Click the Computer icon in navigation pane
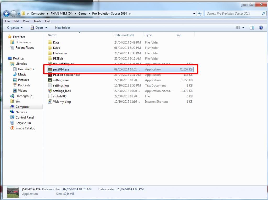The image size is (268, 200). (12, 107)
